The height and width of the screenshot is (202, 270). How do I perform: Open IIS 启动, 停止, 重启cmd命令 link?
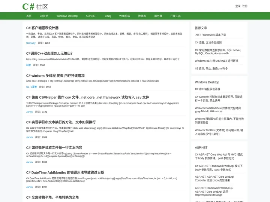211,68
